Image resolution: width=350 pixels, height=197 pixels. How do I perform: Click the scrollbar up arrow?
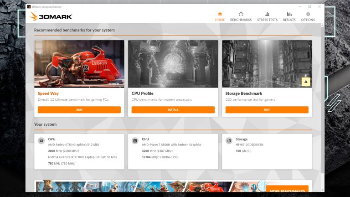pos(323,25)
